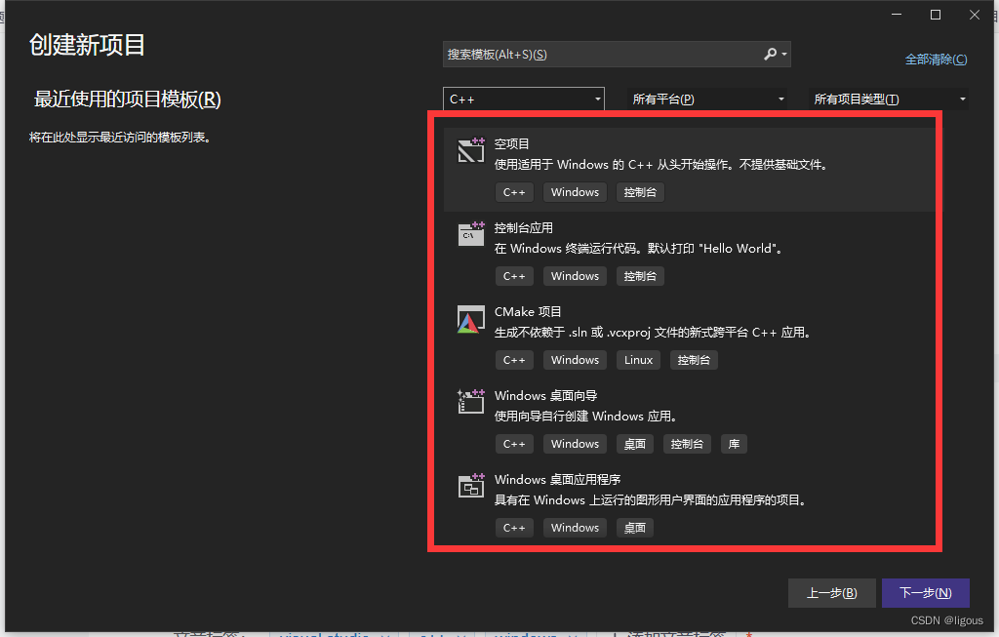
Task: Click the C++ tag under CMake 项目
Action: (x=514, y=360)
